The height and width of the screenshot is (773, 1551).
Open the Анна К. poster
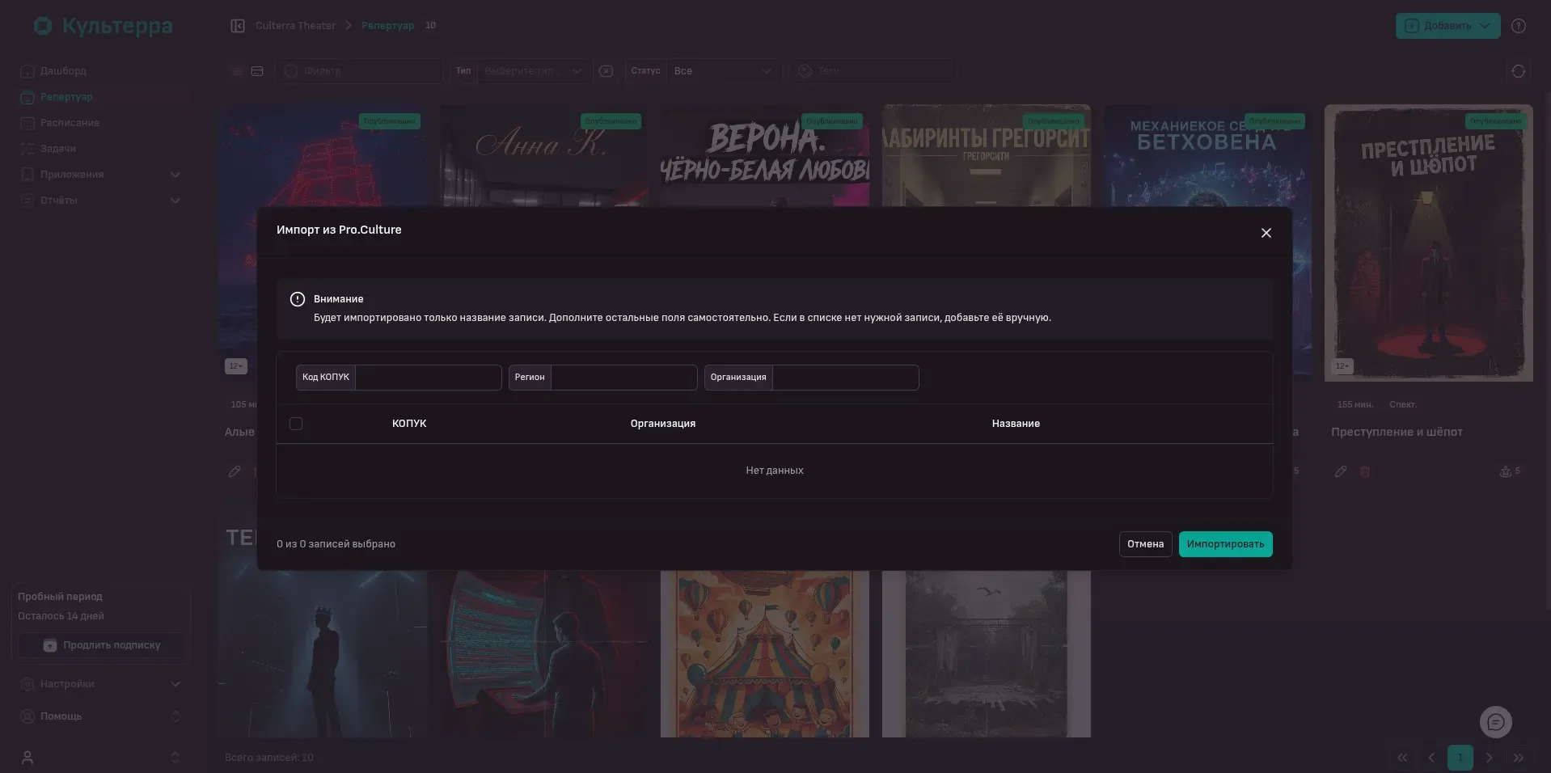544,155
